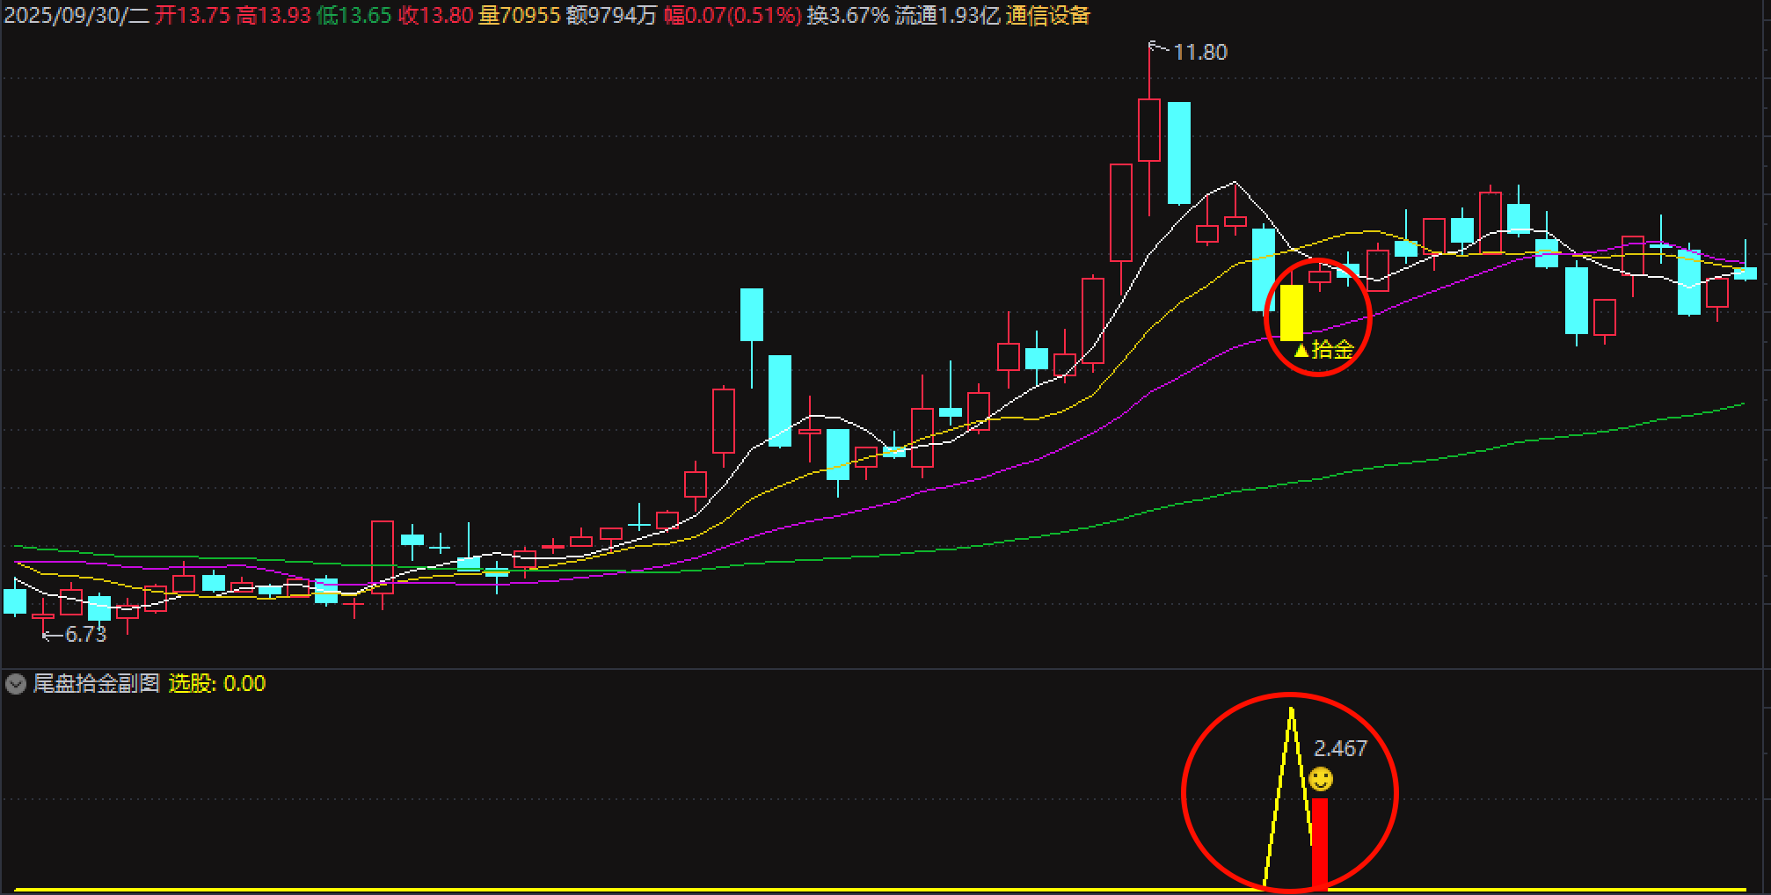Collapse the 尾盘拾金副图 indicator panel chevron
Screen dimensions: 1771x895
pyautogui.click(x=16, y=684)
